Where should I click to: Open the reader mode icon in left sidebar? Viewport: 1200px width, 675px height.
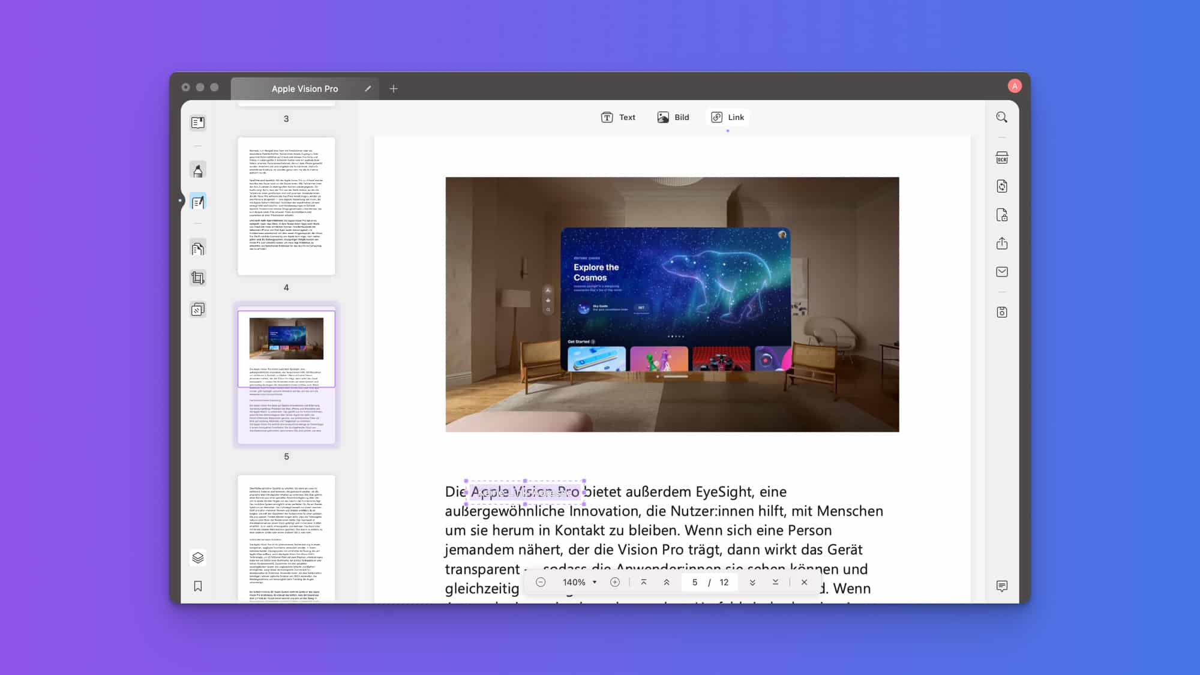tap(198, 123)
